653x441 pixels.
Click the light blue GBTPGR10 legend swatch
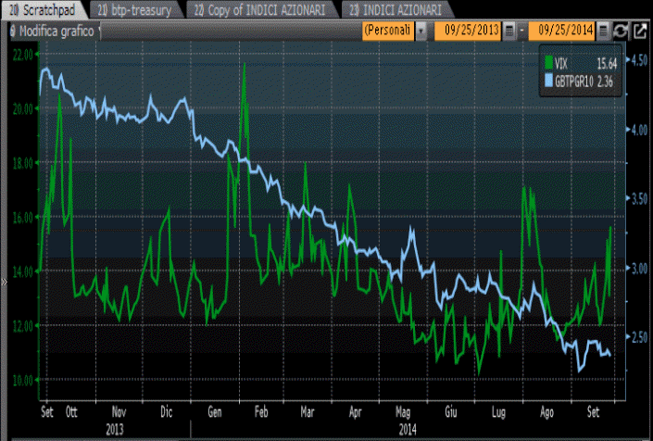coord(547,80)
